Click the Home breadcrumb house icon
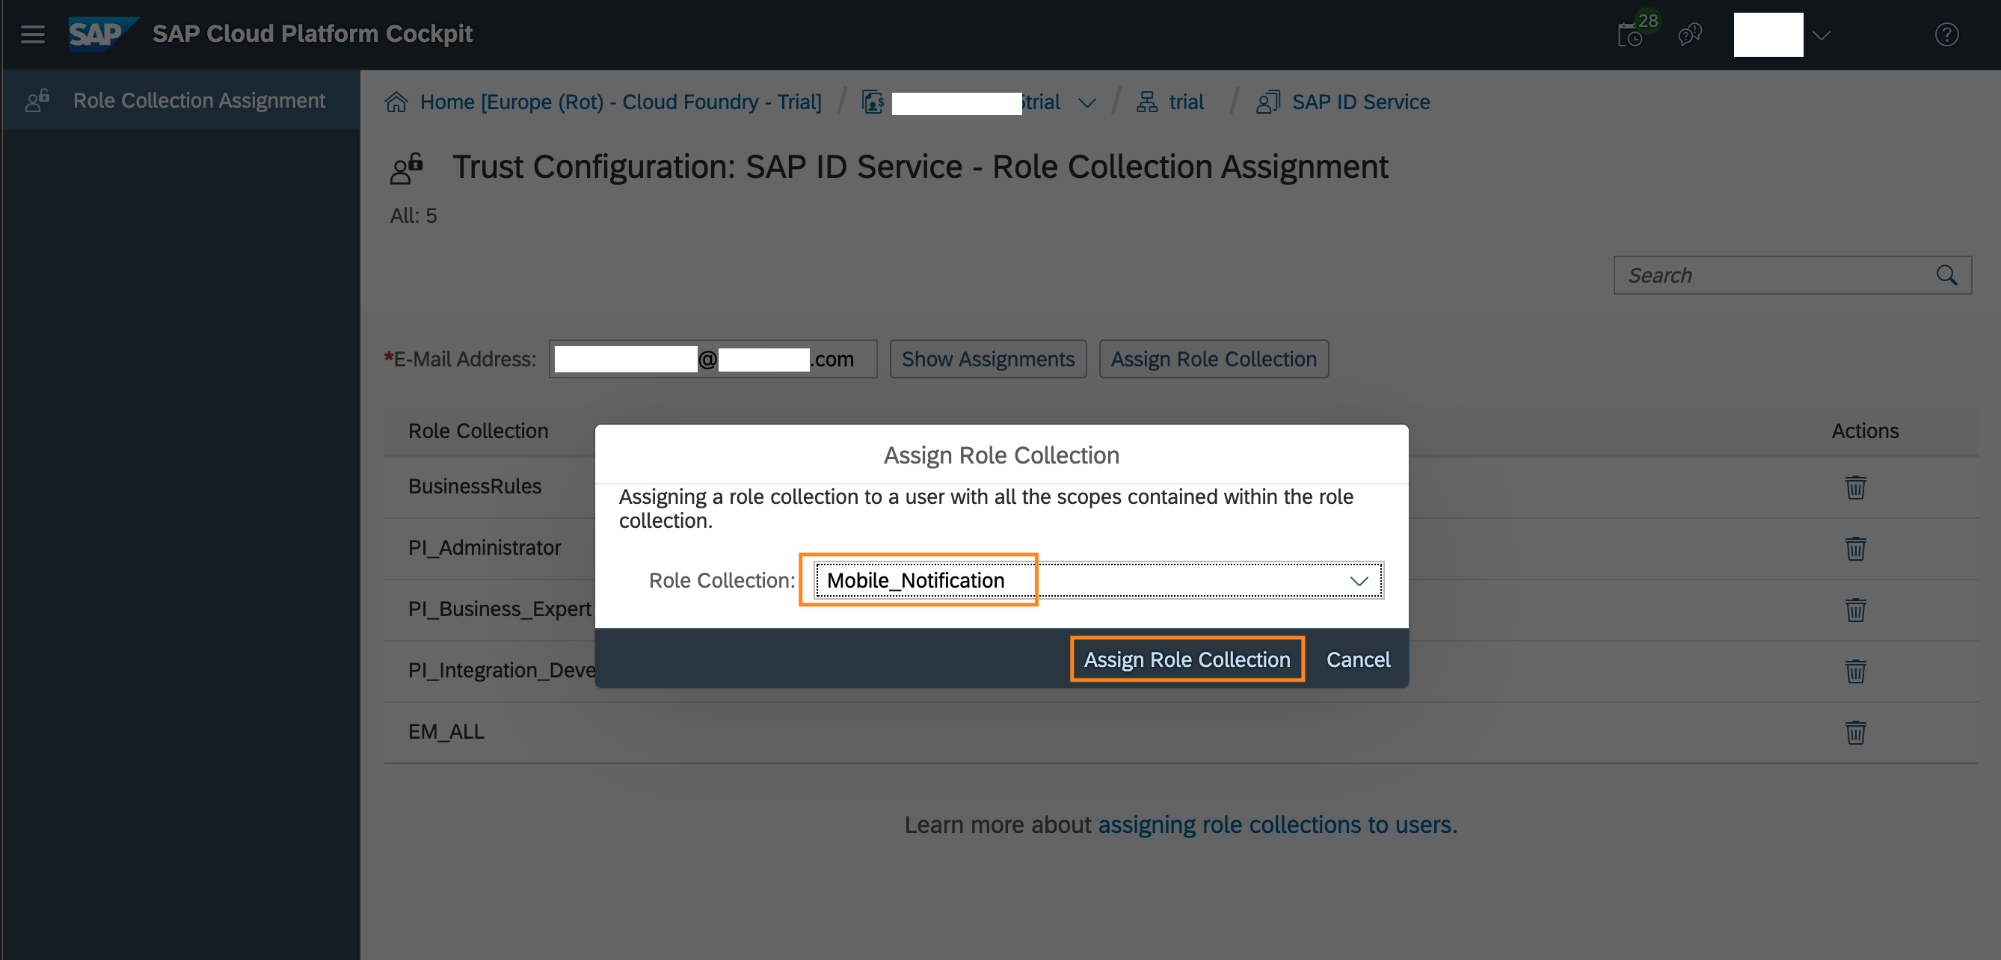Image resolution: width=2001 pixels, height=960 pixels. pos(396,102)
